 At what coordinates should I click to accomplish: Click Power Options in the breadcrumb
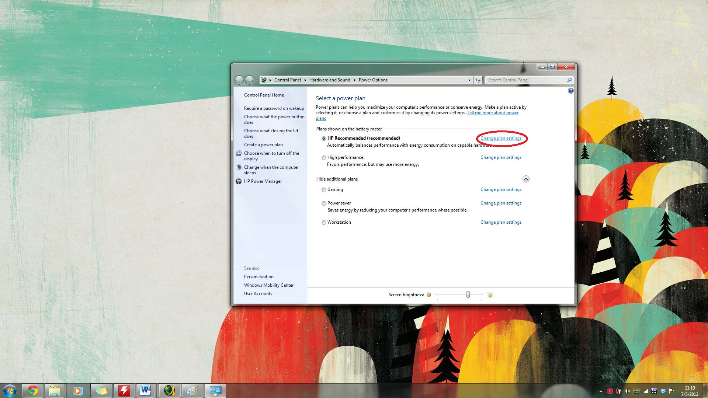coord(373,80)
